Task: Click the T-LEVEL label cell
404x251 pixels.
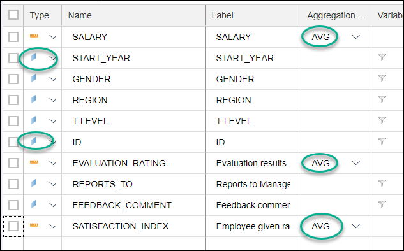Action: 253,122
